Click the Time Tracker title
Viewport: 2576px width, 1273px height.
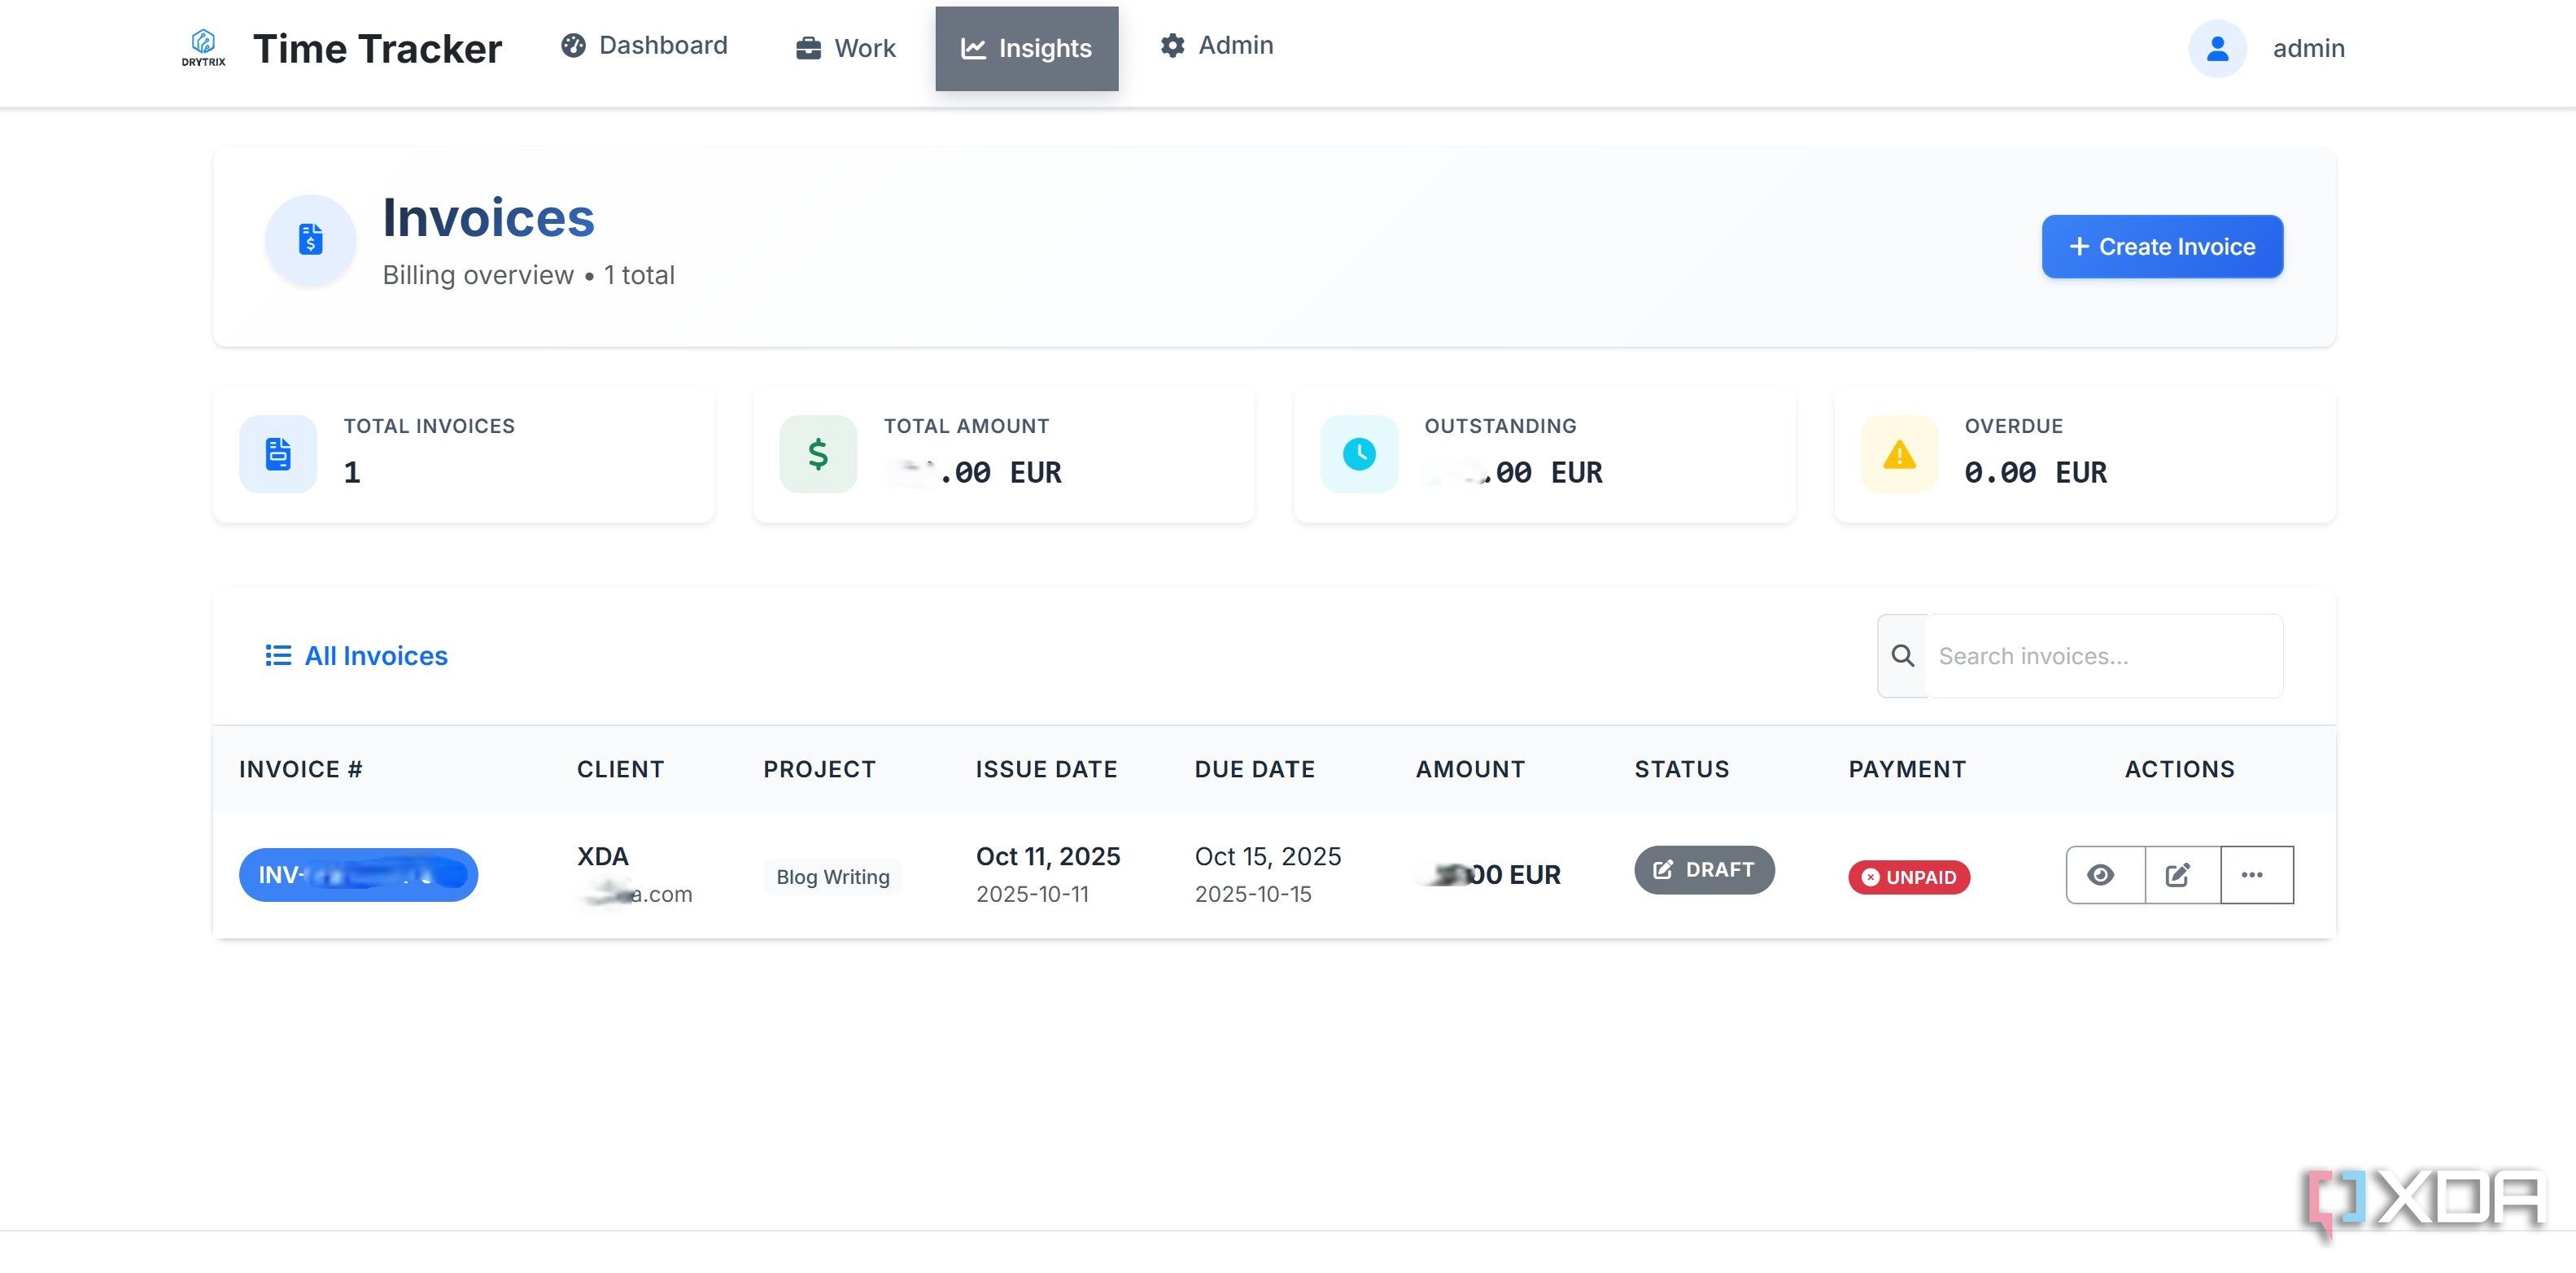pyautogui.click(x=377, y=48)
